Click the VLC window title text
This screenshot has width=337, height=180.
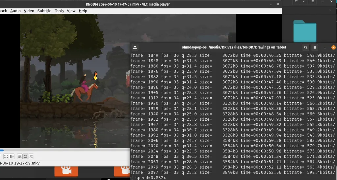128,4
